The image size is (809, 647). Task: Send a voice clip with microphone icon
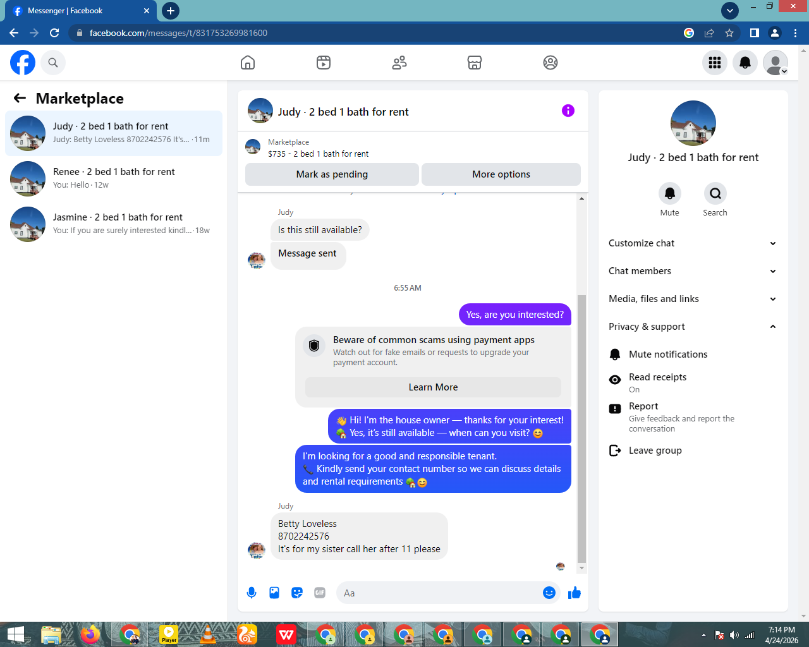(252, 593)
